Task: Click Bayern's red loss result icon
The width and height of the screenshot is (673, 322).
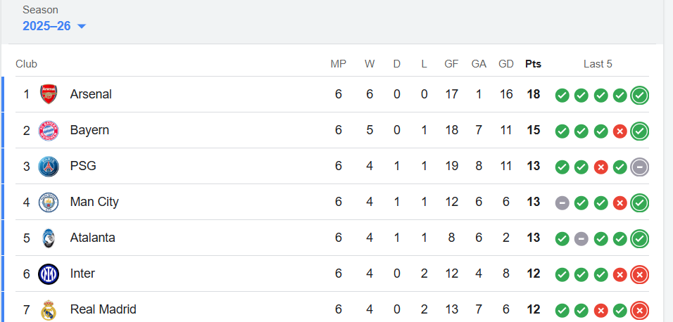Action: (620, 131)
